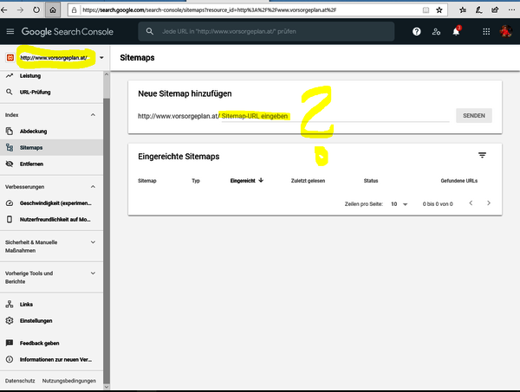Screen dimensions: 520x392
Task: Open the hamburger main menu
Action: click(10, 31)
